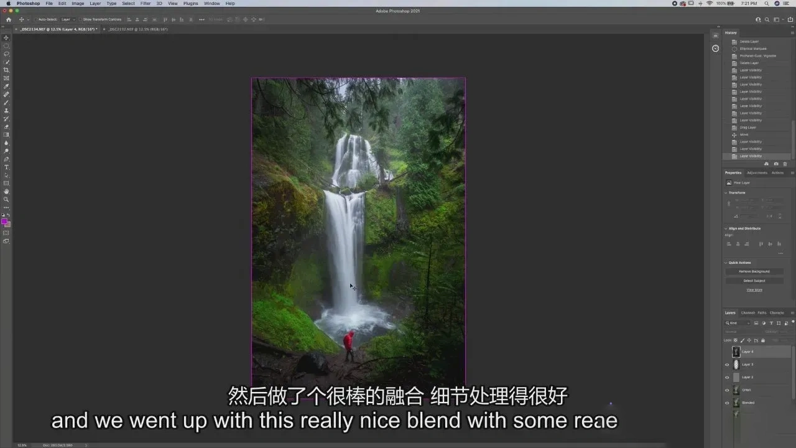Viewport: 796px width, 448px height.
Task: Open the History panel options menu
Action: tap(792, 32)
